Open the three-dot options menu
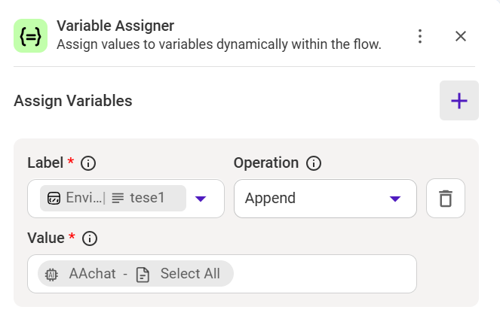500x322 pixels. pyautogui.click(x=421, y=36)
